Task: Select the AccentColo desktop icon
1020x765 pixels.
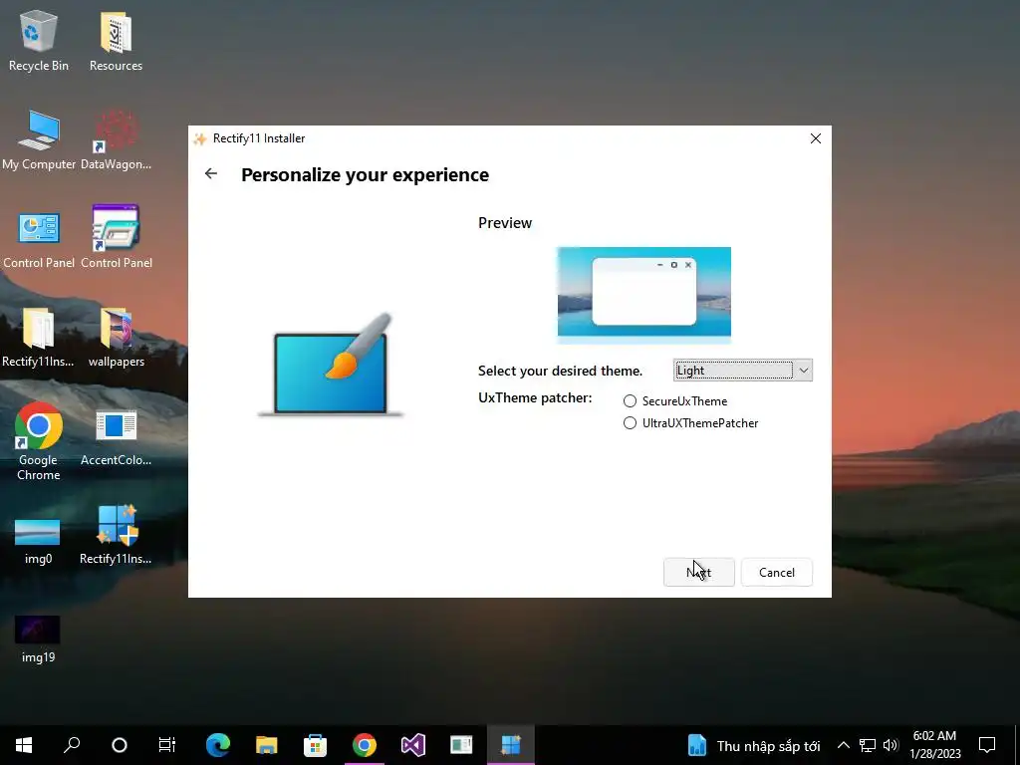Action: click(x=116, y=437)
